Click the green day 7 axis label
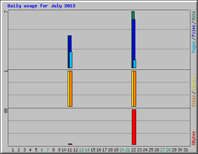The image size is (198, 154). [48, 150]
